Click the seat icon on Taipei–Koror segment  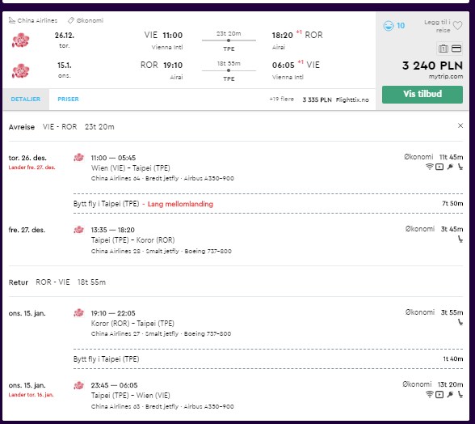pos(460,240)
